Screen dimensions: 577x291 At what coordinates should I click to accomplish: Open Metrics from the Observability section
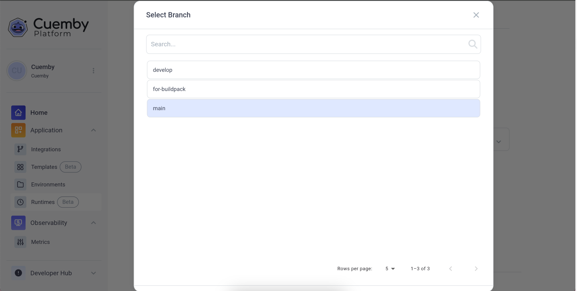40,242
